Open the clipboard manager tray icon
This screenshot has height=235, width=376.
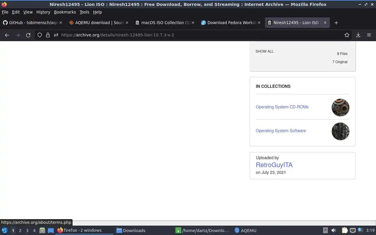[x=345, y=231]
